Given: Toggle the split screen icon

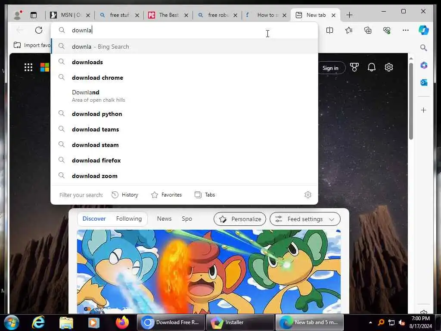Looking at the screenshot, I should [329, 30].
